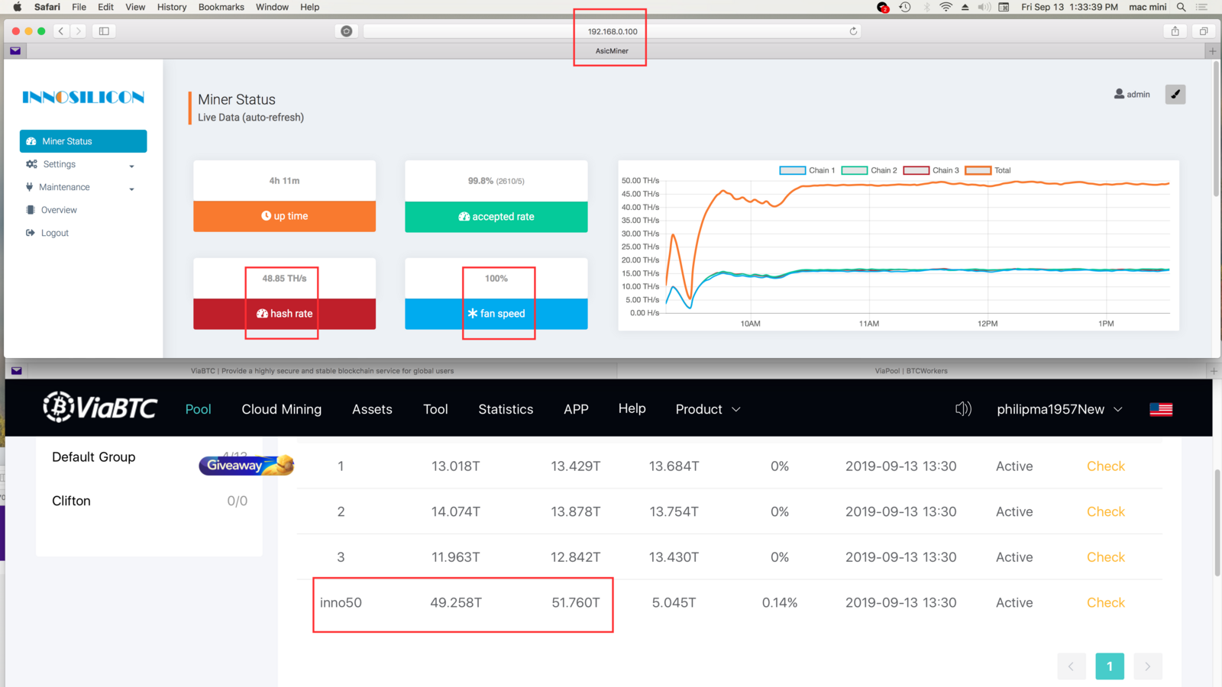Open the Bookmarks menu
This screenshot has width=1222, height=687.
[x=221, y=7]
